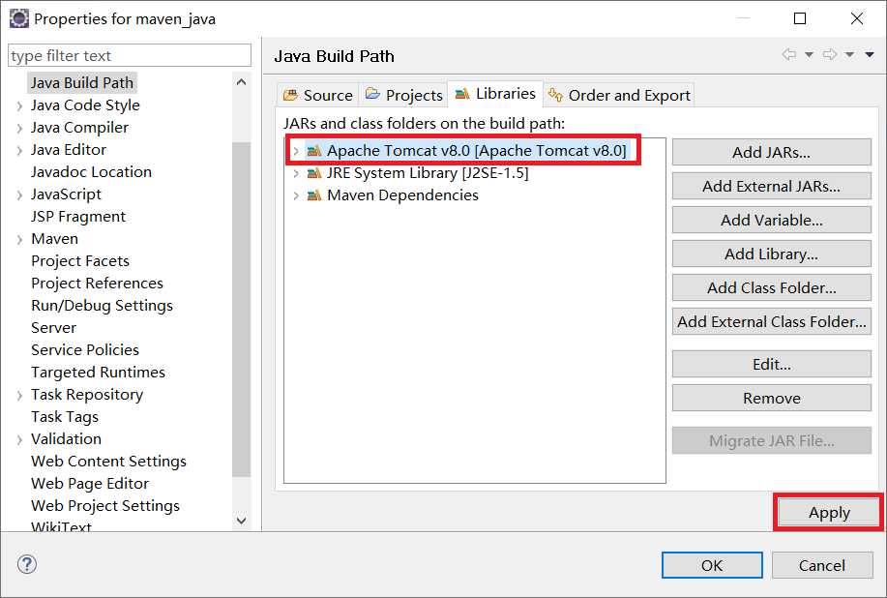This screenshot has height=598, width=887.
Task: Select JSP Fragment page
Action: coord(78,217)
